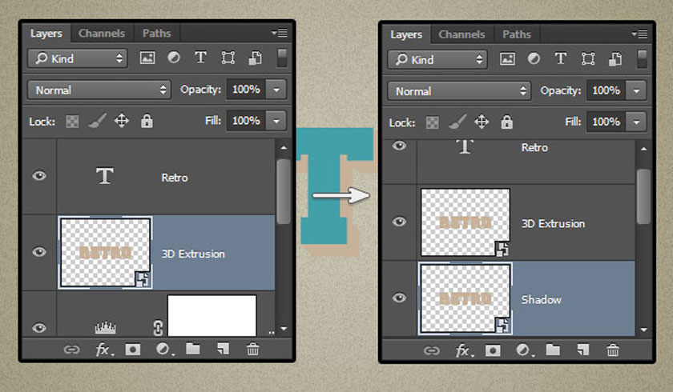The image size is (673, 392).
Task: Lock image pixels in right panel
Action: [x=457, y=122]
